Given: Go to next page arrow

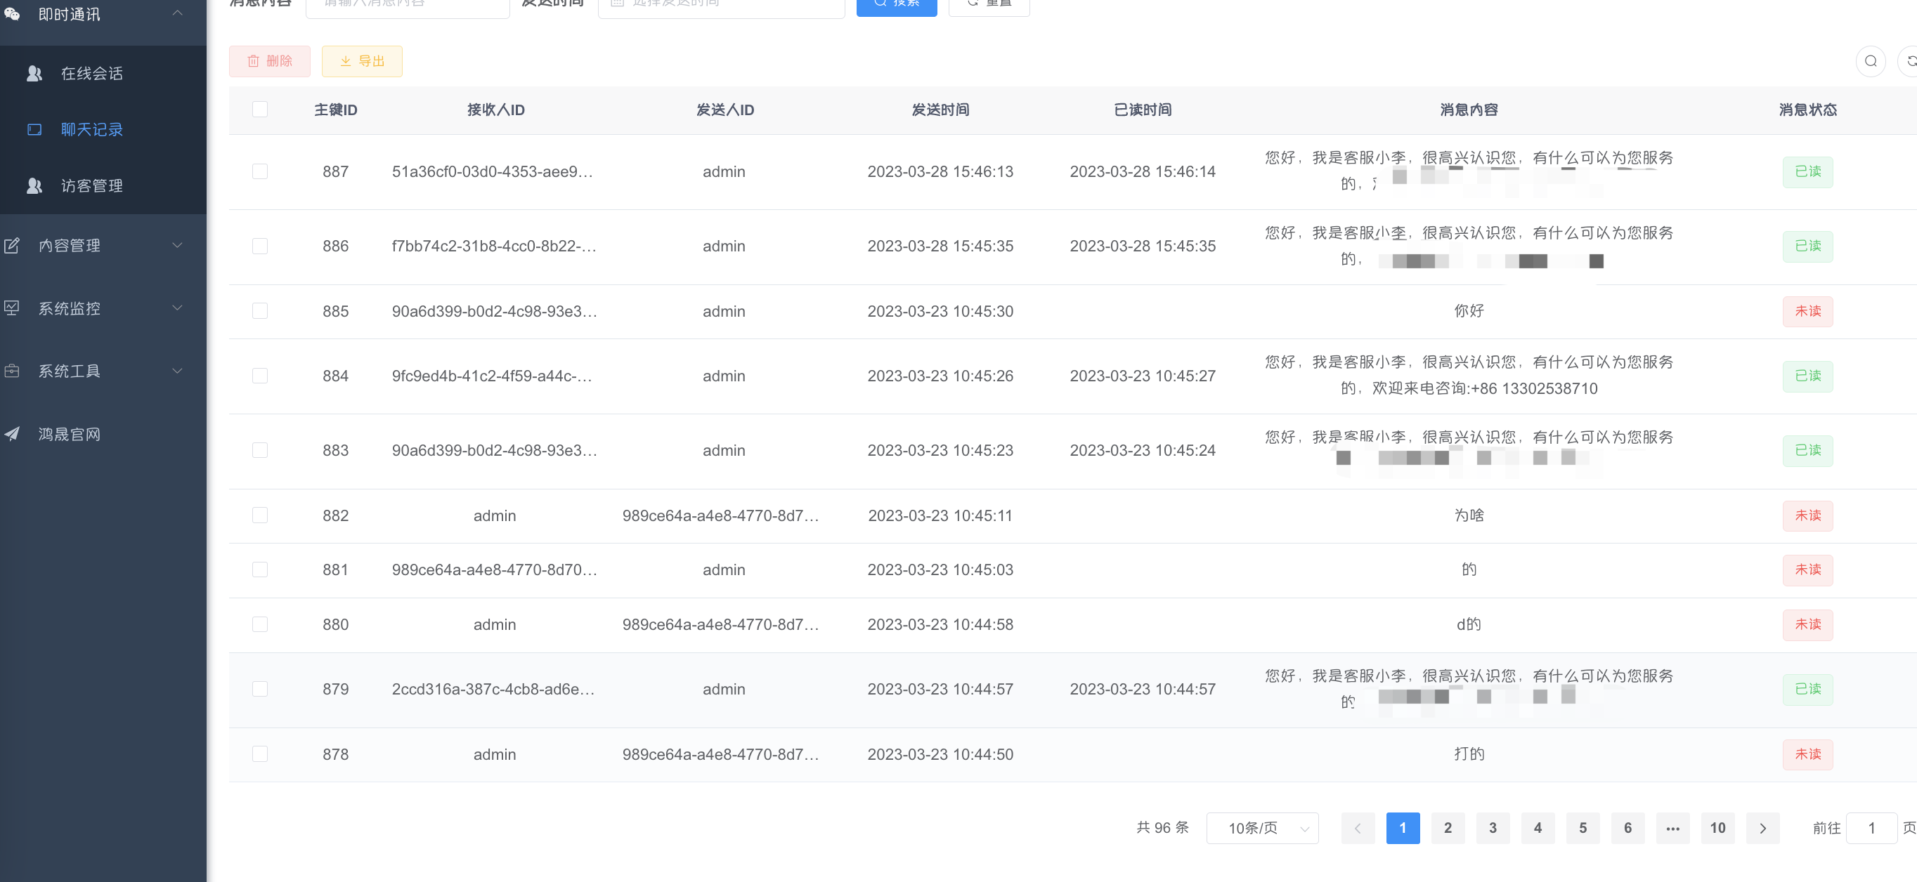Looking at the screenshot, I should (x=1762, y=828).
